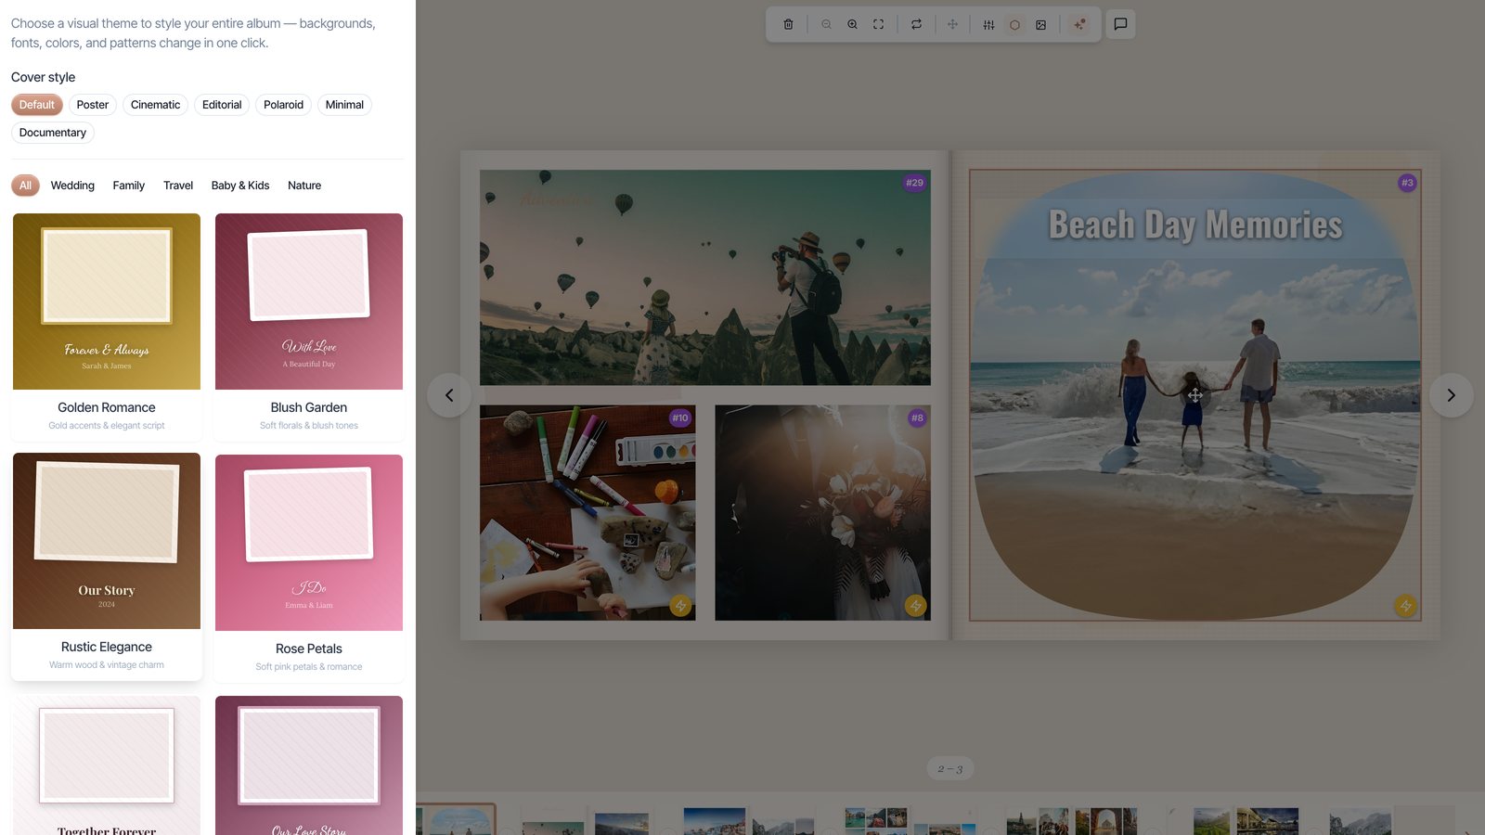Click the zoom in magnifier icon
The height and width of the screenshot is (835, 1485).
tap(852, 24)
